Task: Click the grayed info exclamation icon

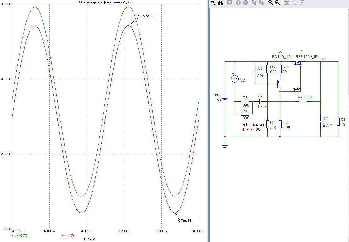Action: (238, 3)
